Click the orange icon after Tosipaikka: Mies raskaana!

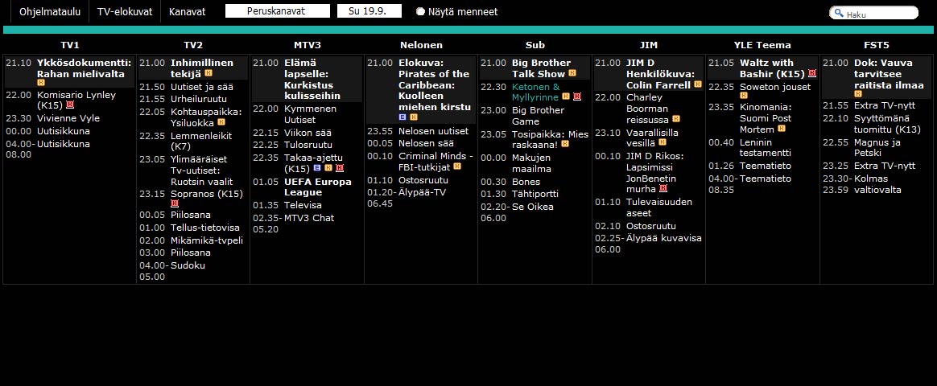[565, 144]
